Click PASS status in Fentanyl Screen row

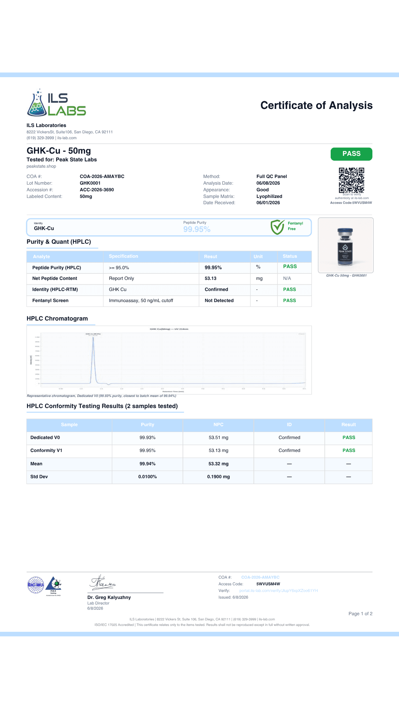click(290, 301)
